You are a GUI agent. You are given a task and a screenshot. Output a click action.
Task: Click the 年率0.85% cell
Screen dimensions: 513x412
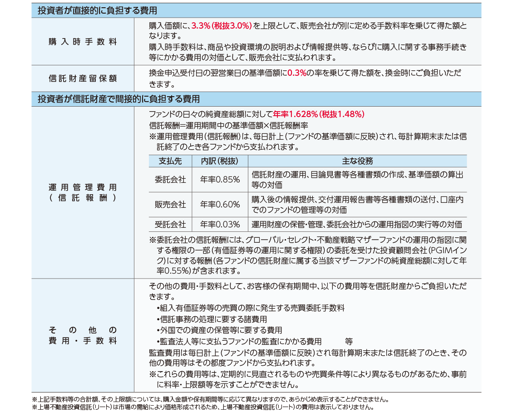[220, 180]
